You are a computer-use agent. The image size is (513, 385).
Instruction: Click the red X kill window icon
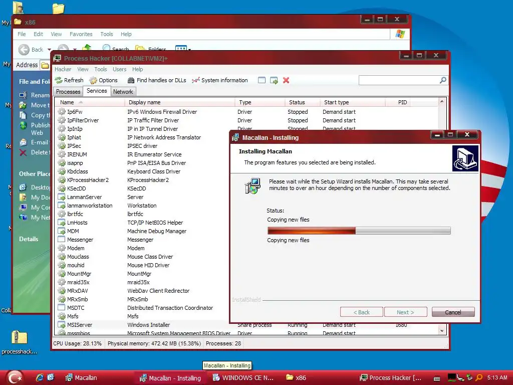pyautogui.click(x=286, y=80)
